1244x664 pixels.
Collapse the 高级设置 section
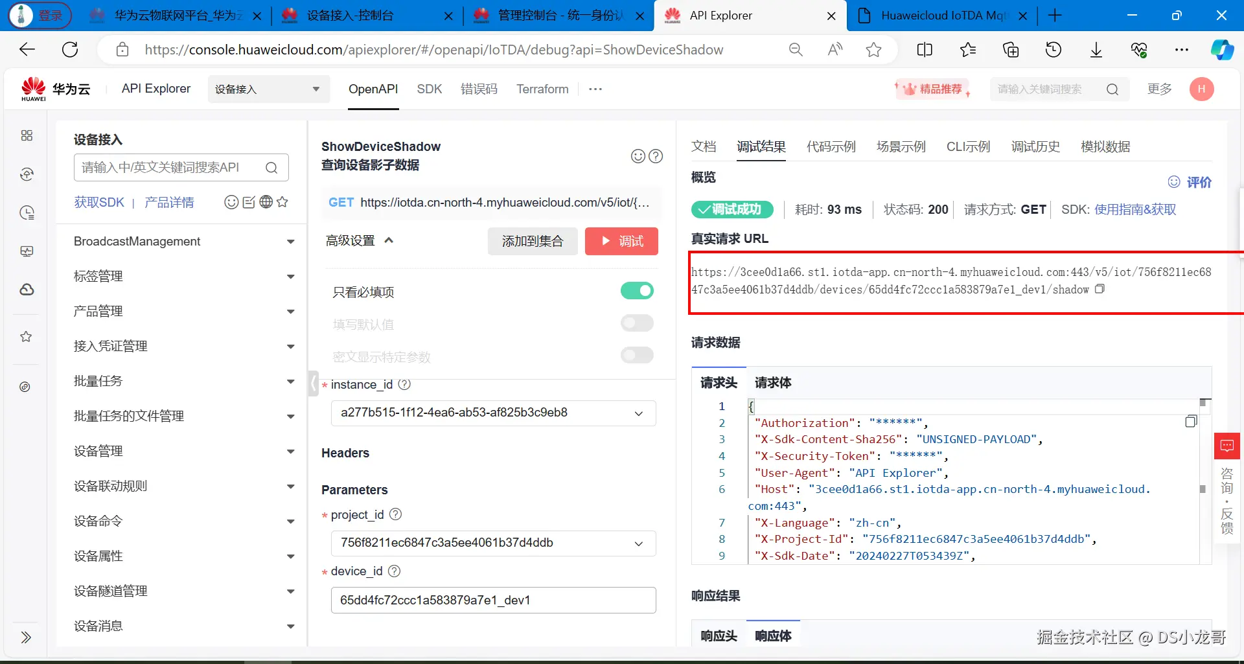[360, 240]
